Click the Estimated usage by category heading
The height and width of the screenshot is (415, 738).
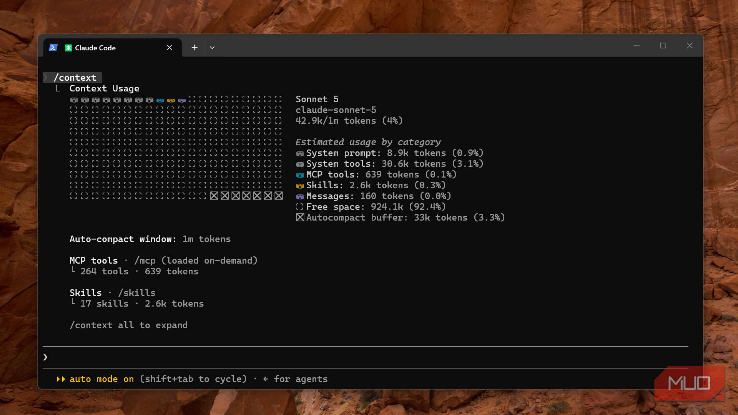tap(368, 142)
